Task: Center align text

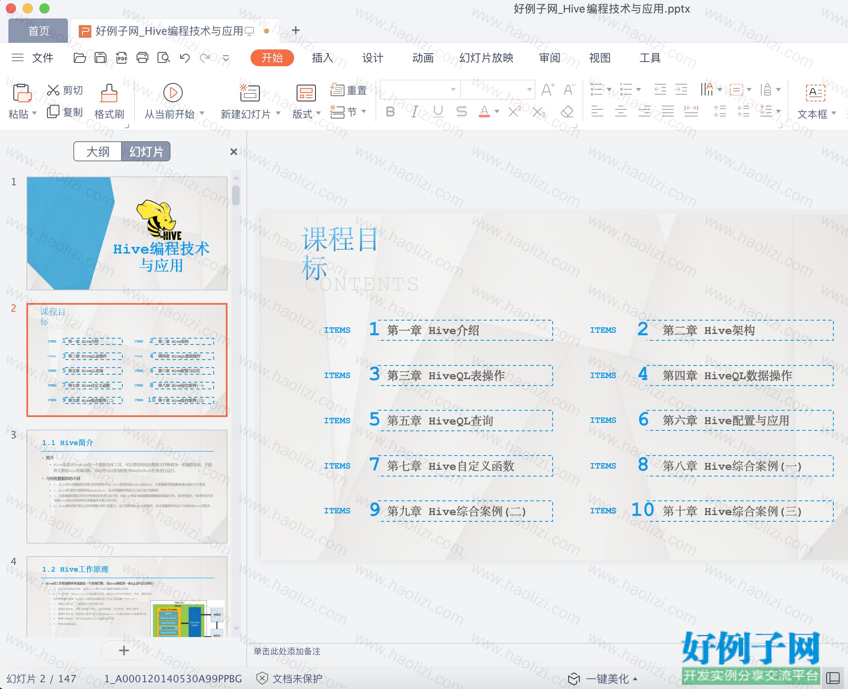Action: click(x=621, y=111)
